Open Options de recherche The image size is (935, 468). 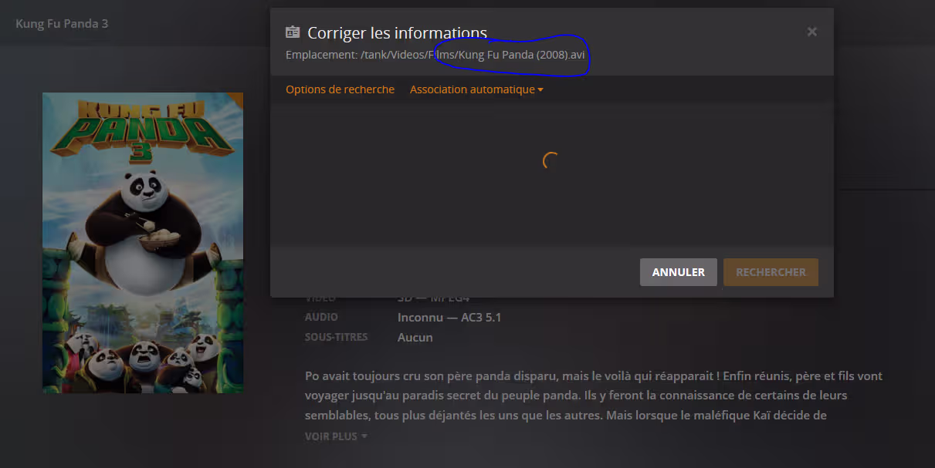coord(340,89)
